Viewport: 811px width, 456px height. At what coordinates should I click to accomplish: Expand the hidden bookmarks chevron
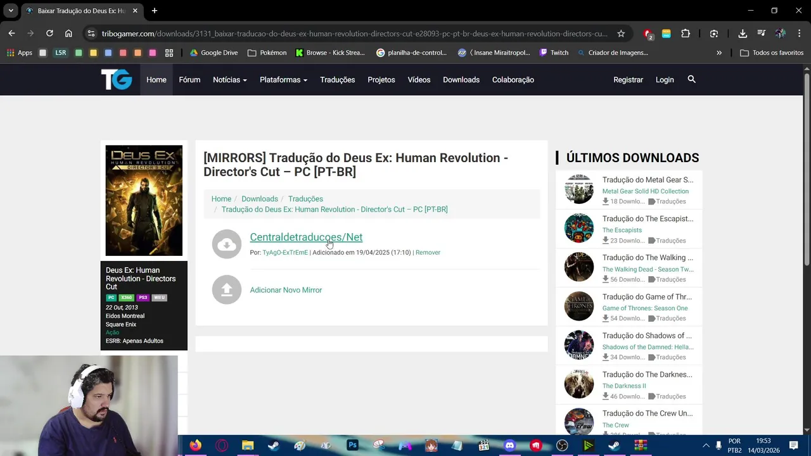[719, 53]
